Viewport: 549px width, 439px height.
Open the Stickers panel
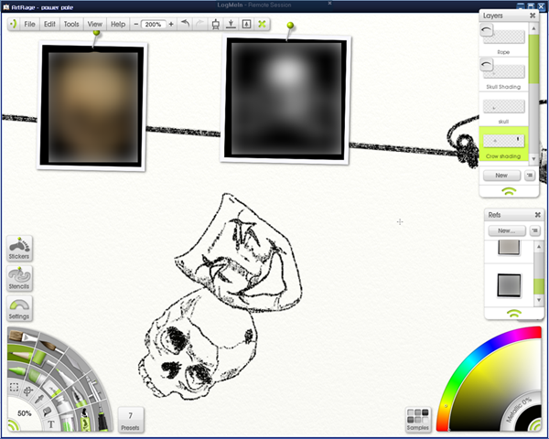click(19, 248)
